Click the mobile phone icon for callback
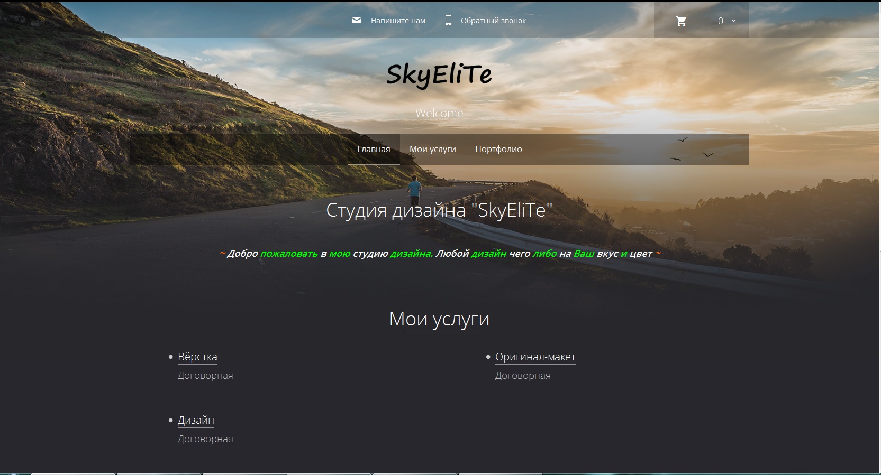The width and height of the screenshot is (881, 475). coord(448,21)
